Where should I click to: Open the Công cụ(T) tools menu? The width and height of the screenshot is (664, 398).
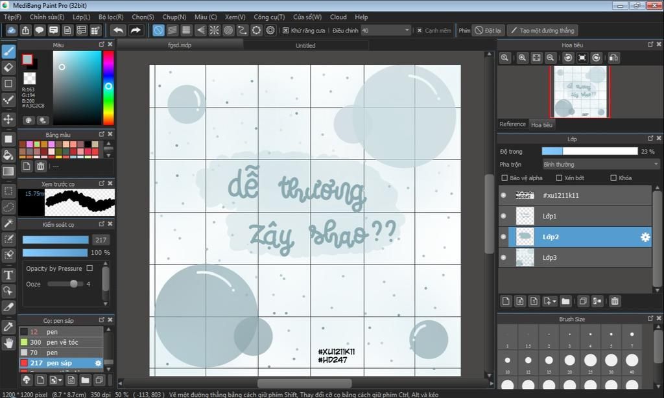tap(269, 17)
